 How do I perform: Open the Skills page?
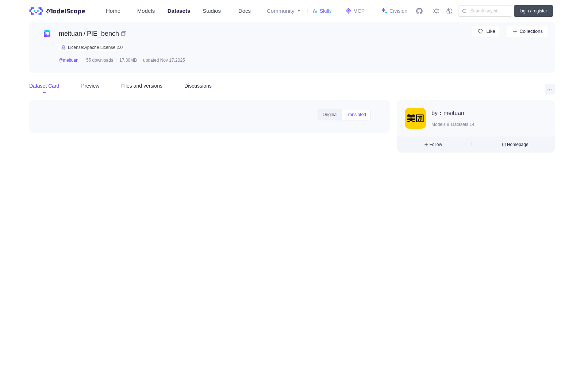(x=322, y=11)
